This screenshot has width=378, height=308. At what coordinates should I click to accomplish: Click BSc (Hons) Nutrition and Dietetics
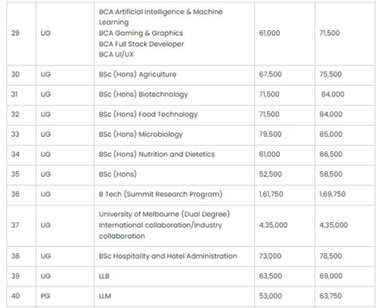tap(156, 154)
